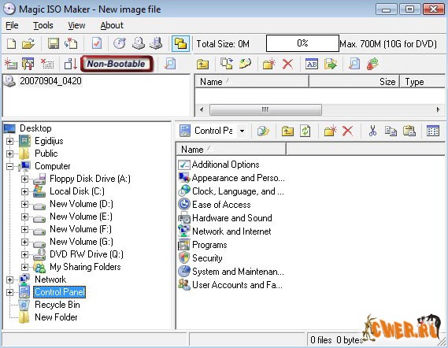Sort image list by Type column
Viewport: 448px width, 348px height.
point(423,82)
